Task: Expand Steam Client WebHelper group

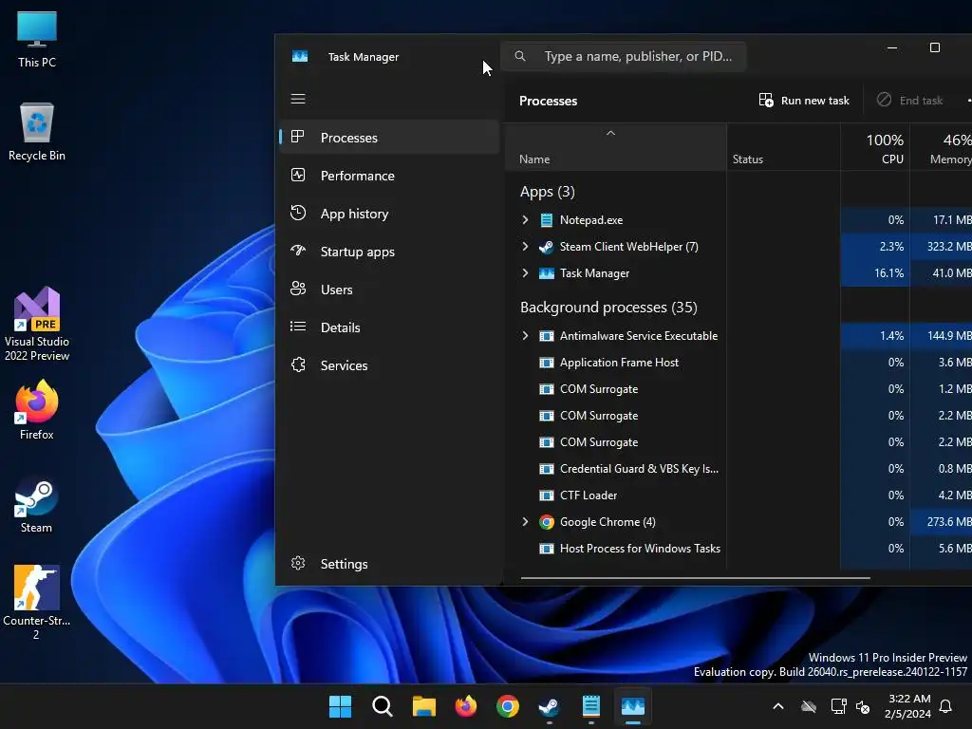Action: [525, 246]
